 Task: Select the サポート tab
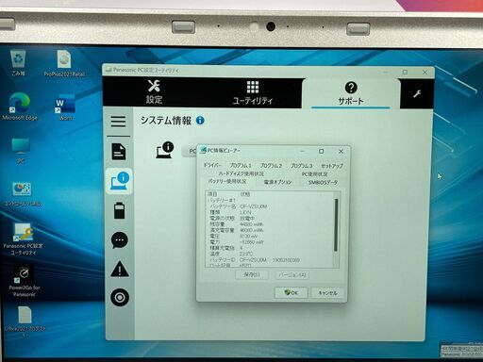coord(351,93)
